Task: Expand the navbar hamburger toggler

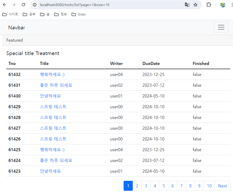Action: pos(221,27)
